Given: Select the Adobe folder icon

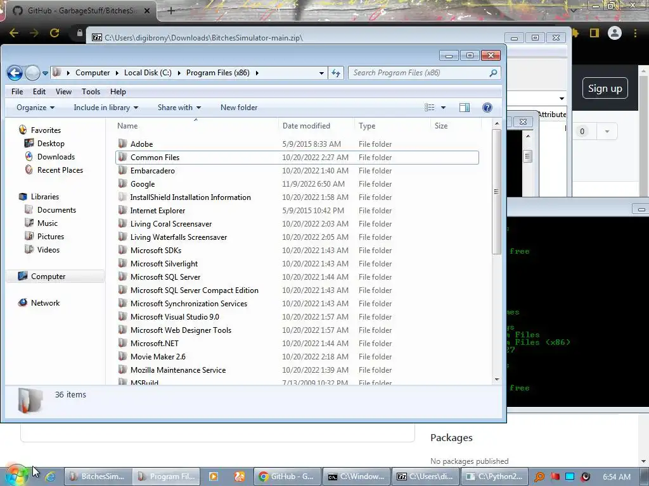Looking at the screenshot, I should click(122, 144).
